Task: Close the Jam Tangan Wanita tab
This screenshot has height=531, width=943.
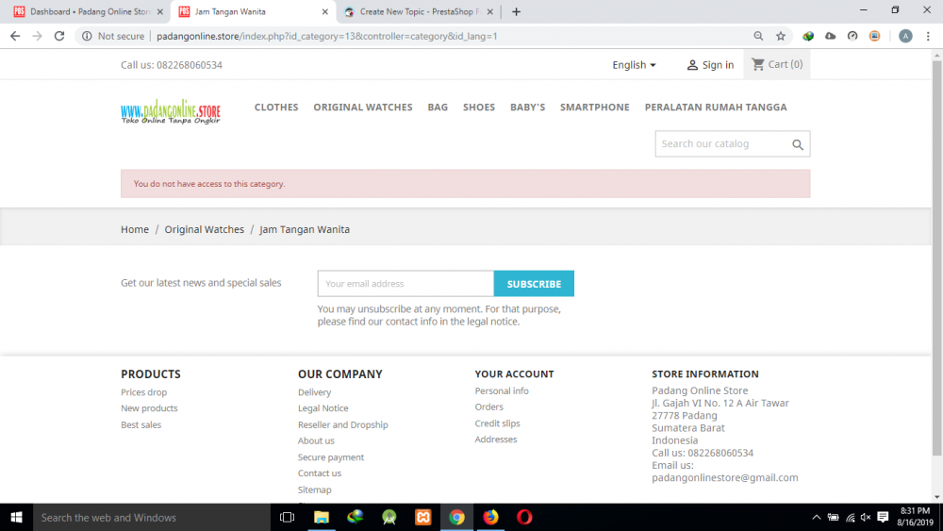Action: click(x=324, y=11)
